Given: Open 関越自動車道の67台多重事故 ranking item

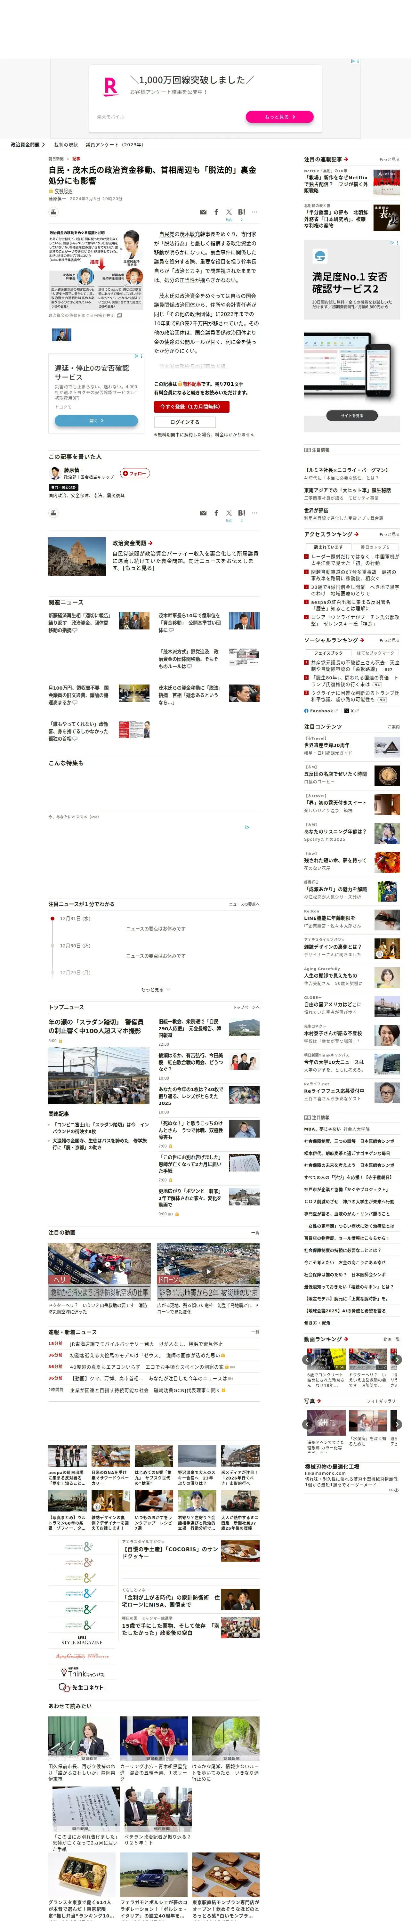Looking at the screenshot, I should pos(354,575).
